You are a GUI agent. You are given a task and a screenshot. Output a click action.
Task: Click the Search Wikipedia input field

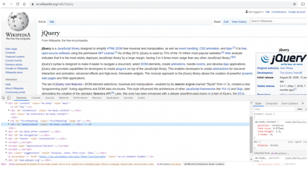click(x=278, y=21)
